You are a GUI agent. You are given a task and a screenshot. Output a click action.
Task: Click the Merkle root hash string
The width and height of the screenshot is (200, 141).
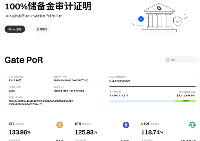(x=41, y=103)
